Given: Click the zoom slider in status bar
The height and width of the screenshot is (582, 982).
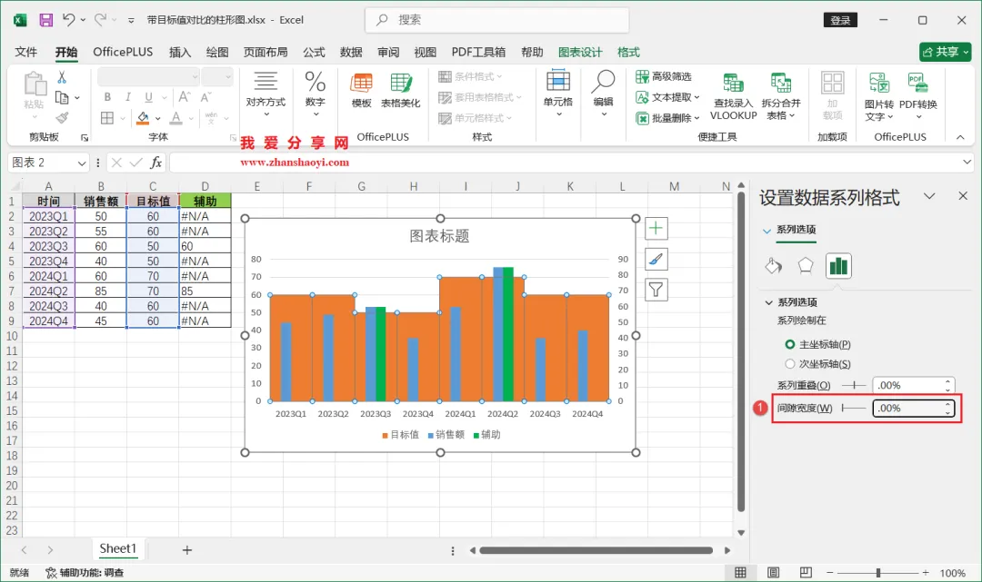Looking at the screenshot, I should coord(878,573).
